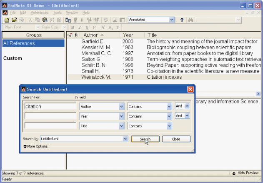Click the New Library toolbar icon
The width and height of the screenshot is (263, 183).
pos(7,20)
